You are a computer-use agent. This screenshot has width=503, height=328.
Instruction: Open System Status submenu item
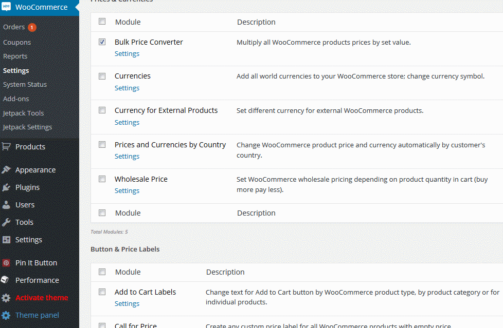tap(25, 85)
